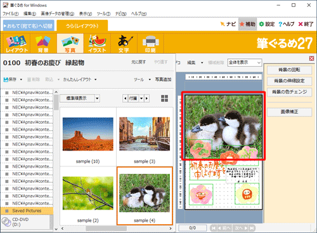Click 画像補正 button
The width and height of the screenshot is (317, 233).
point(289,112)
